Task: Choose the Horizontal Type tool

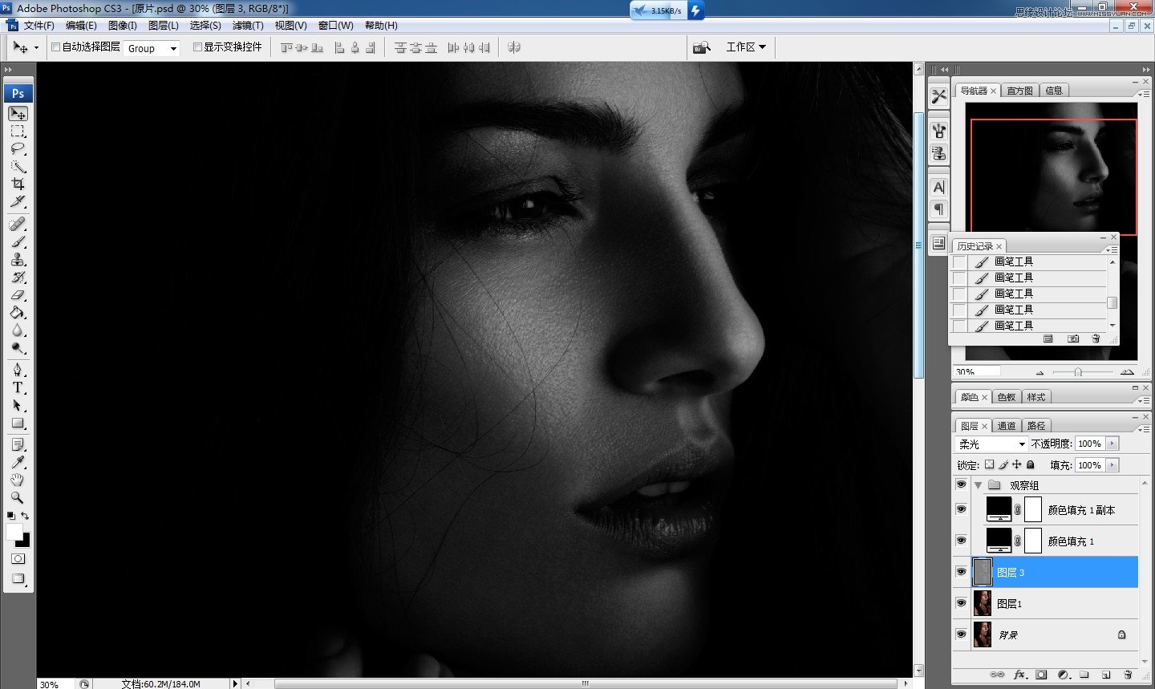Action: [x=18, y=387]
